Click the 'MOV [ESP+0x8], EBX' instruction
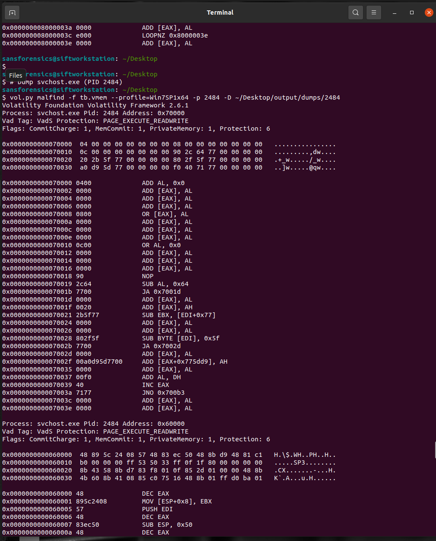 pyautogui.click(x=177, y=501)
